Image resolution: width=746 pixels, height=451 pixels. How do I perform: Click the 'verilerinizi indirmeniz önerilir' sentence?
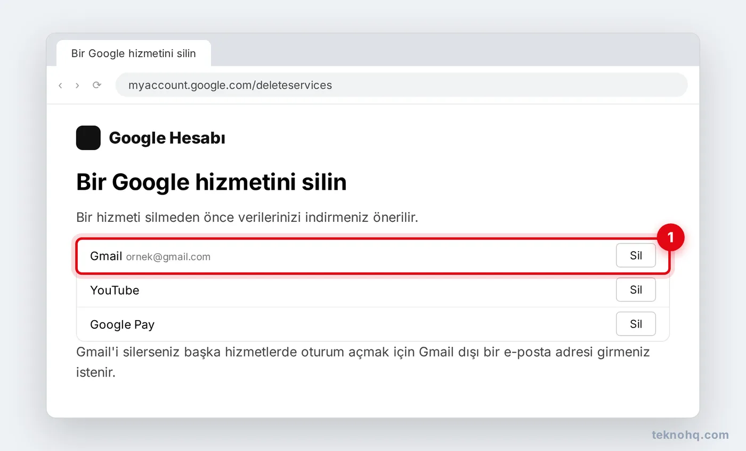(247, 218)
